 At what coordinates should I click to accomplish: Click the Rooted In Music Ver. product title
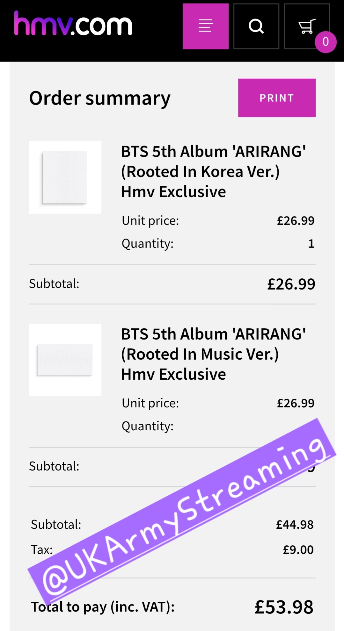(213, 354)
